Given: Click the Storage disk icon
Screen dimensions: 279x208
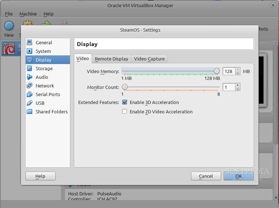Looking at the screenshot, I should click(x=30, y=68).
